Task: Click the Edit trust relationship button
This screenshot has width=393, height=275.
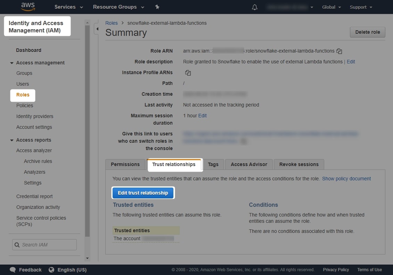Action: tap(143, 193)
